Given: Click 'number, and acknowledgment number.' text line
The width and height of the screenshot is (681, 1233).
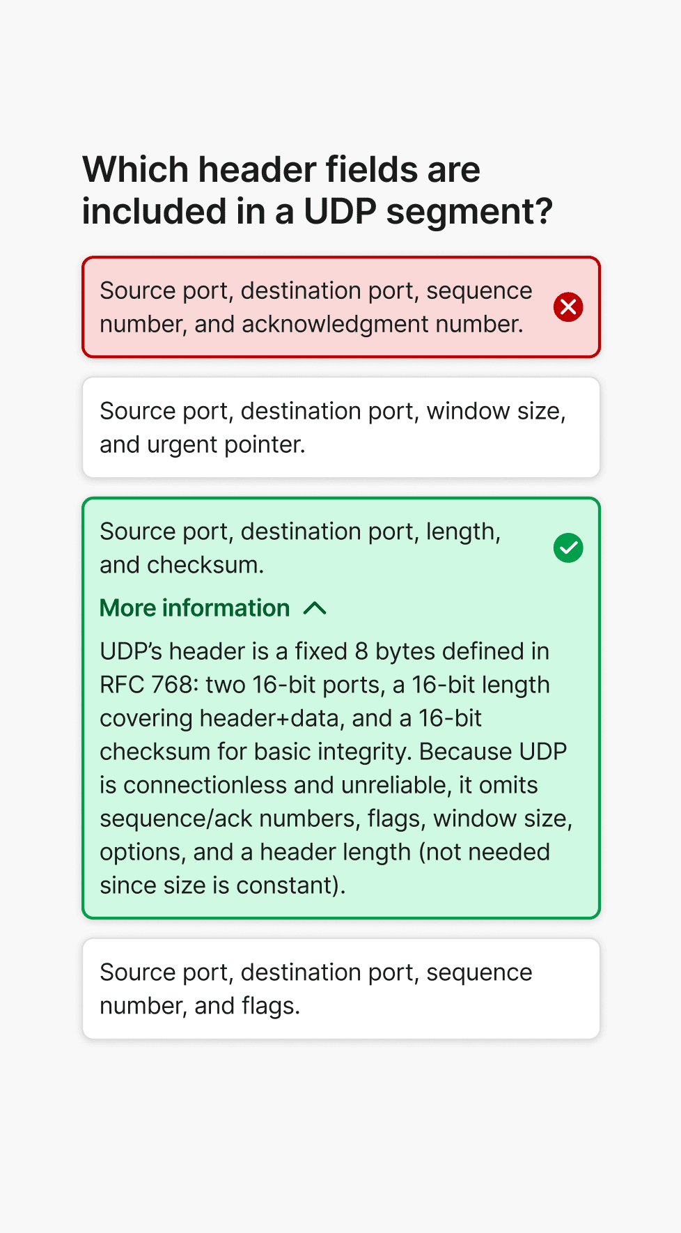Looking at the screenshot, I should click(311, 324).
